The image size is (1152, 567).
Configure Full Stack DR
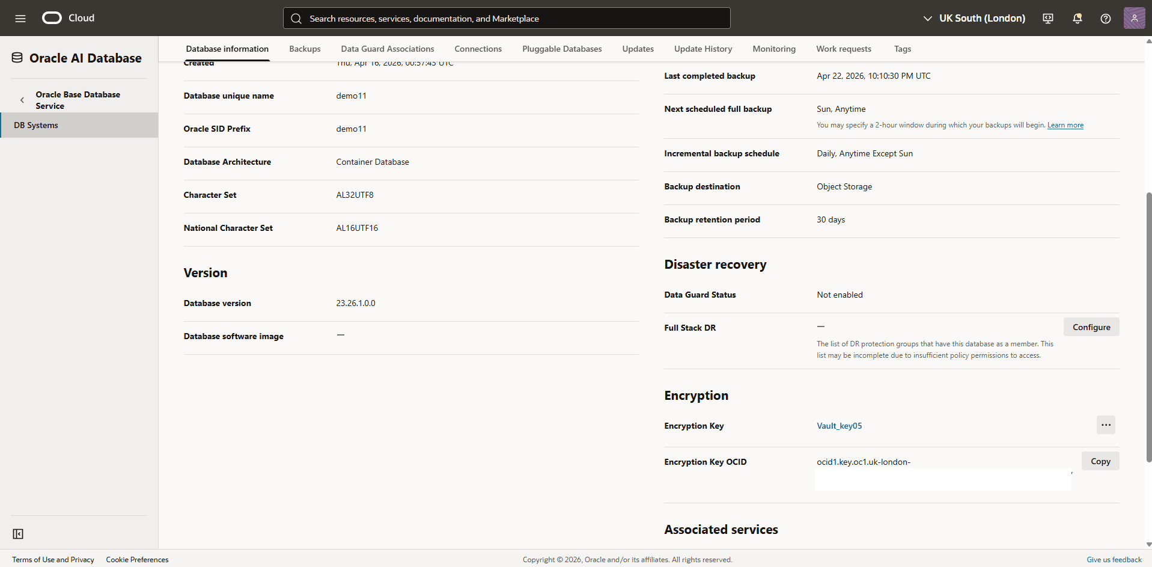click(x=1091, y=327)
